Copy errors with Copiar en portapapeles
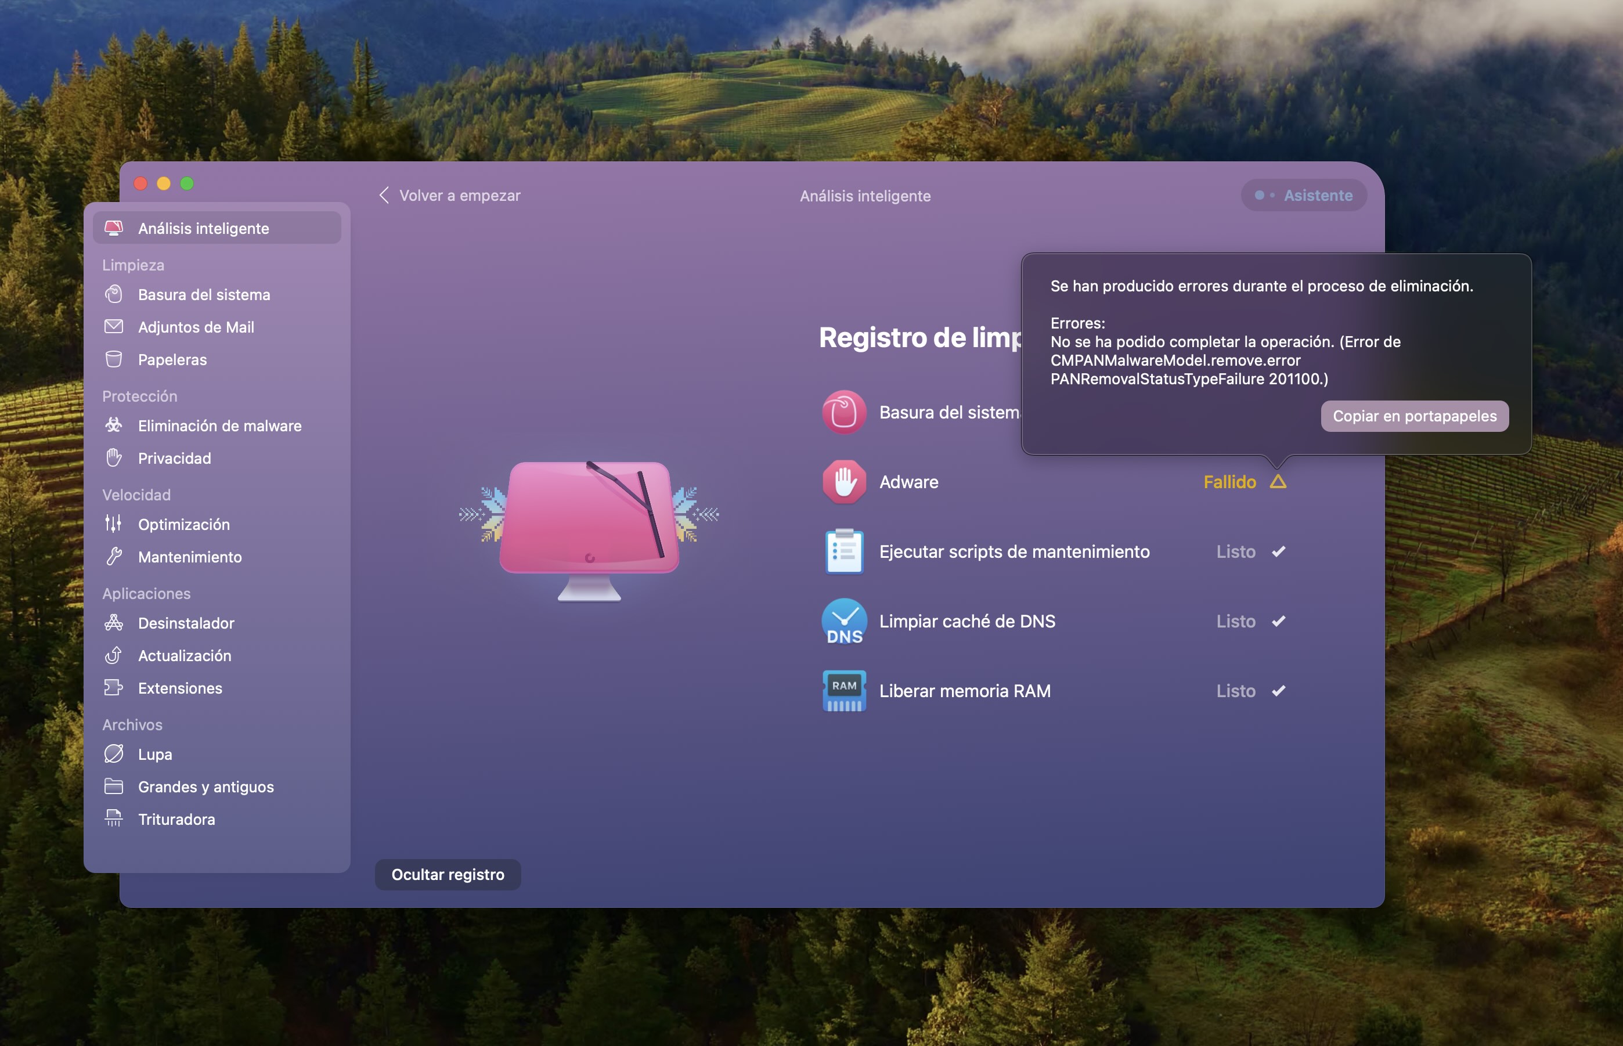The image size is (1623, 1046). 1414,416
